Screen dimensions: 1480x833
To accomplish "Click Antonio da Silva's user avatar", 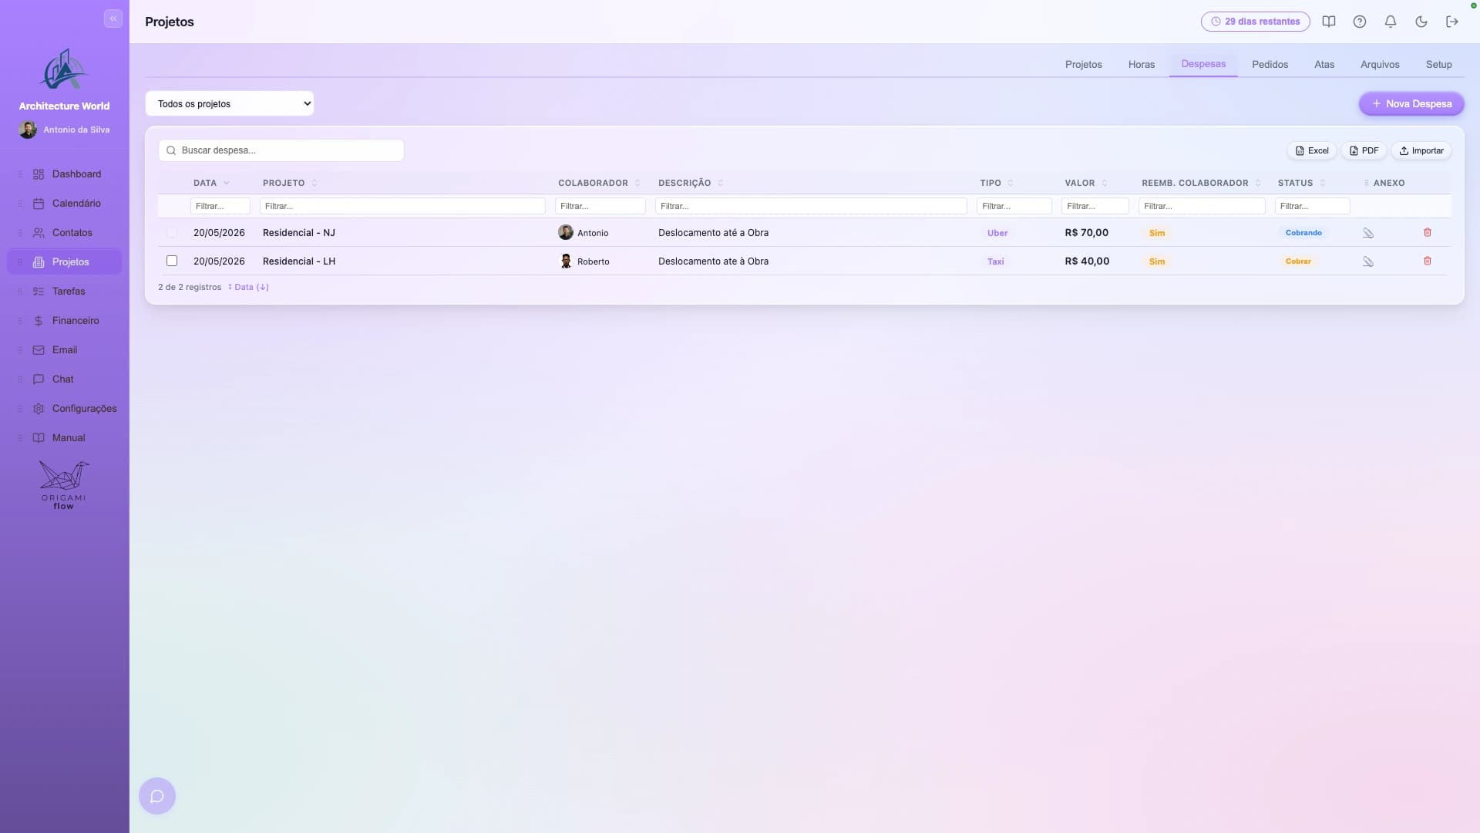I will [28, 130].
